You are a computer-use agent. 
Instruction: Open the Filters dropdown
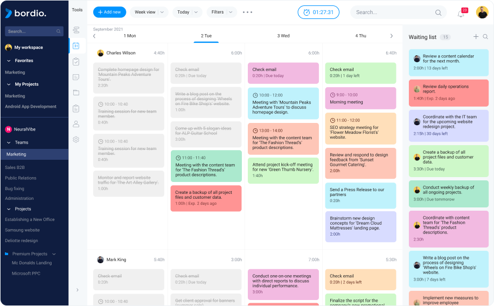point(222,12)
